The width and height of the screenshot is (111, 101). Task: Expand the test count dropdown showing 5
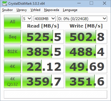click(27, 19)
